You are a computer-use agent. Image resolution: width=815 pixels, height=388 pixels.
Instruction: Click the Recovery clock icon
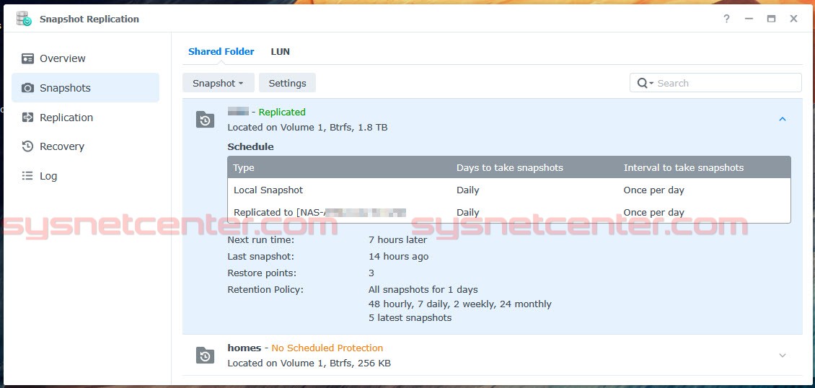click(x=27, y=146)
